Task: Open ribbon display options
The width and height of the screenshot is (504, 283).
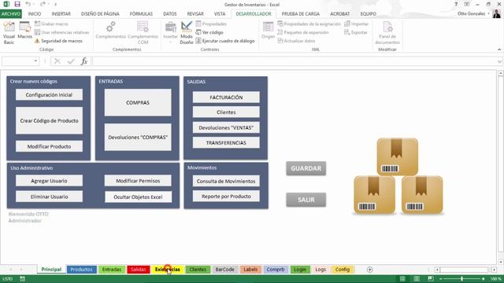Action: pos(467,4)
